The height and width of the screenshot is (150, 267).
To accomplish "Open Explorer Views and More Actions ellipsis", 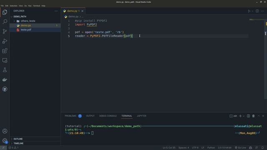I will click(56, 11).
